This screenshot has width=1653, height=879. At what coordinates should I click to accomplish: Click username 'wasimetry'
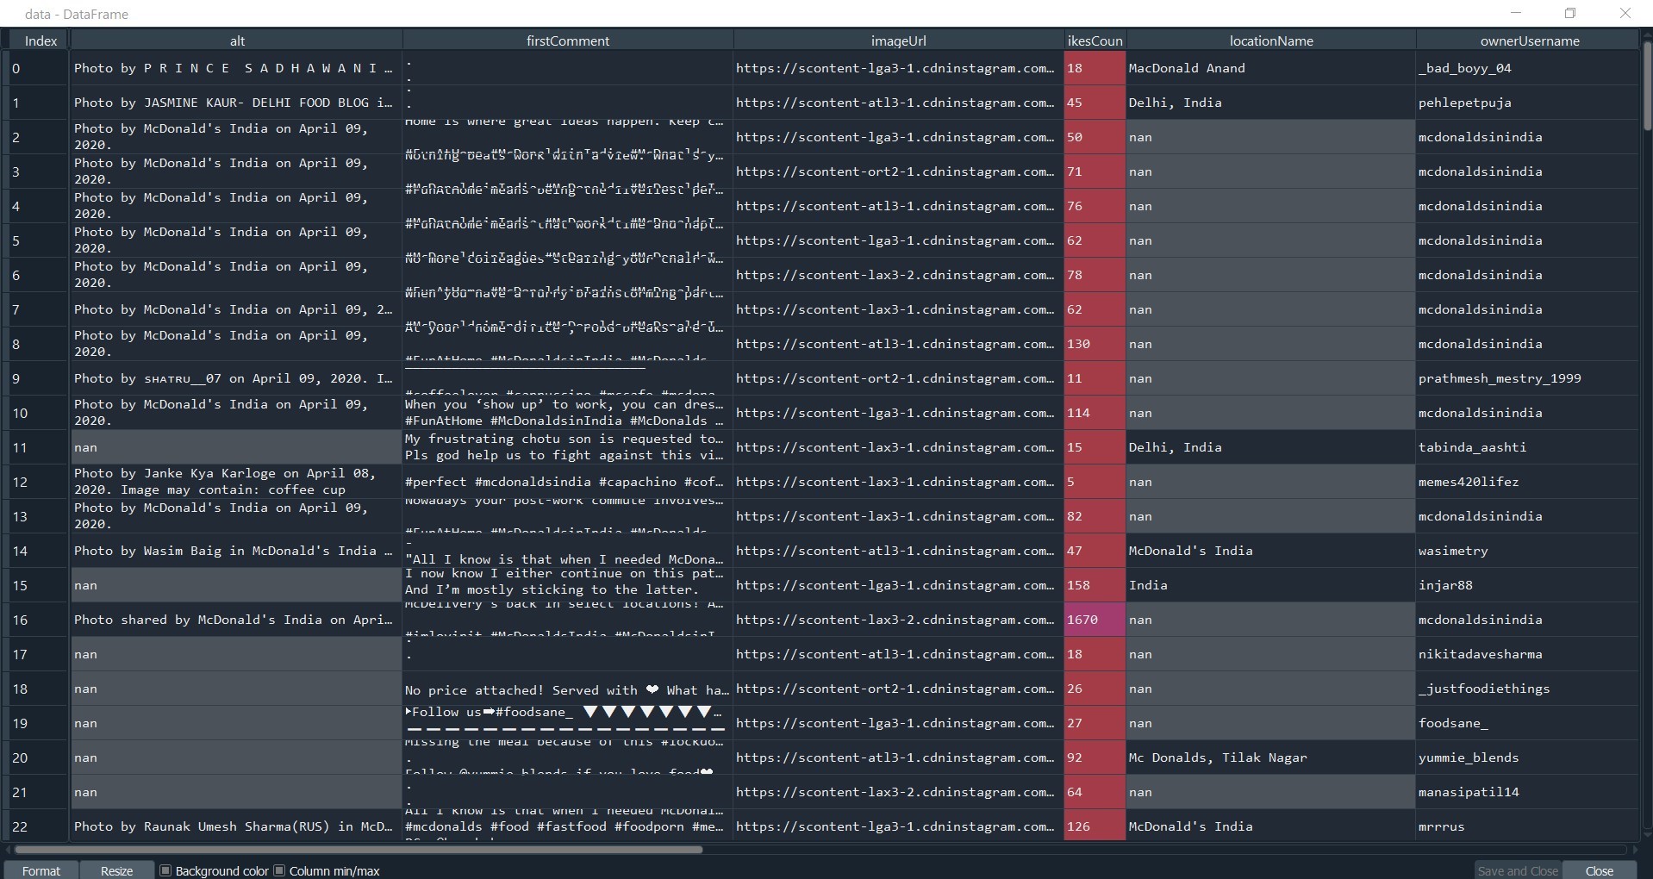point(1527,551)
